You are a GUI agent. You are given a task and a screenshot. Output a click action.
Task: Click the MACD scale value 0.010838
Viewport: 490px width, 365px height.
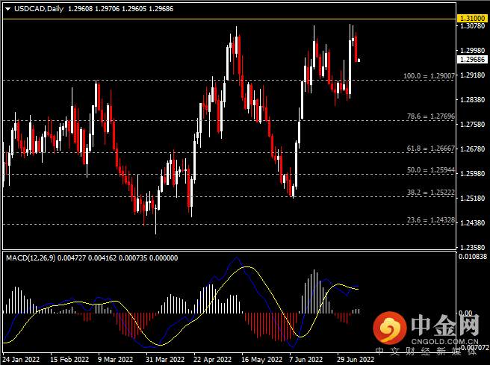(473, 257)
